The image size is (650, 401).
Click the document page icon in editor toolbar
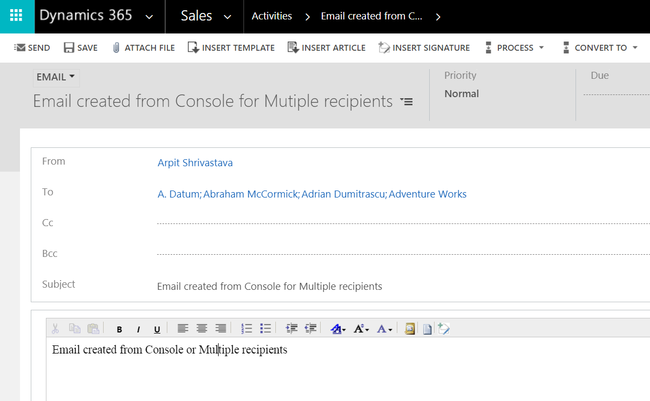point(427,329)
